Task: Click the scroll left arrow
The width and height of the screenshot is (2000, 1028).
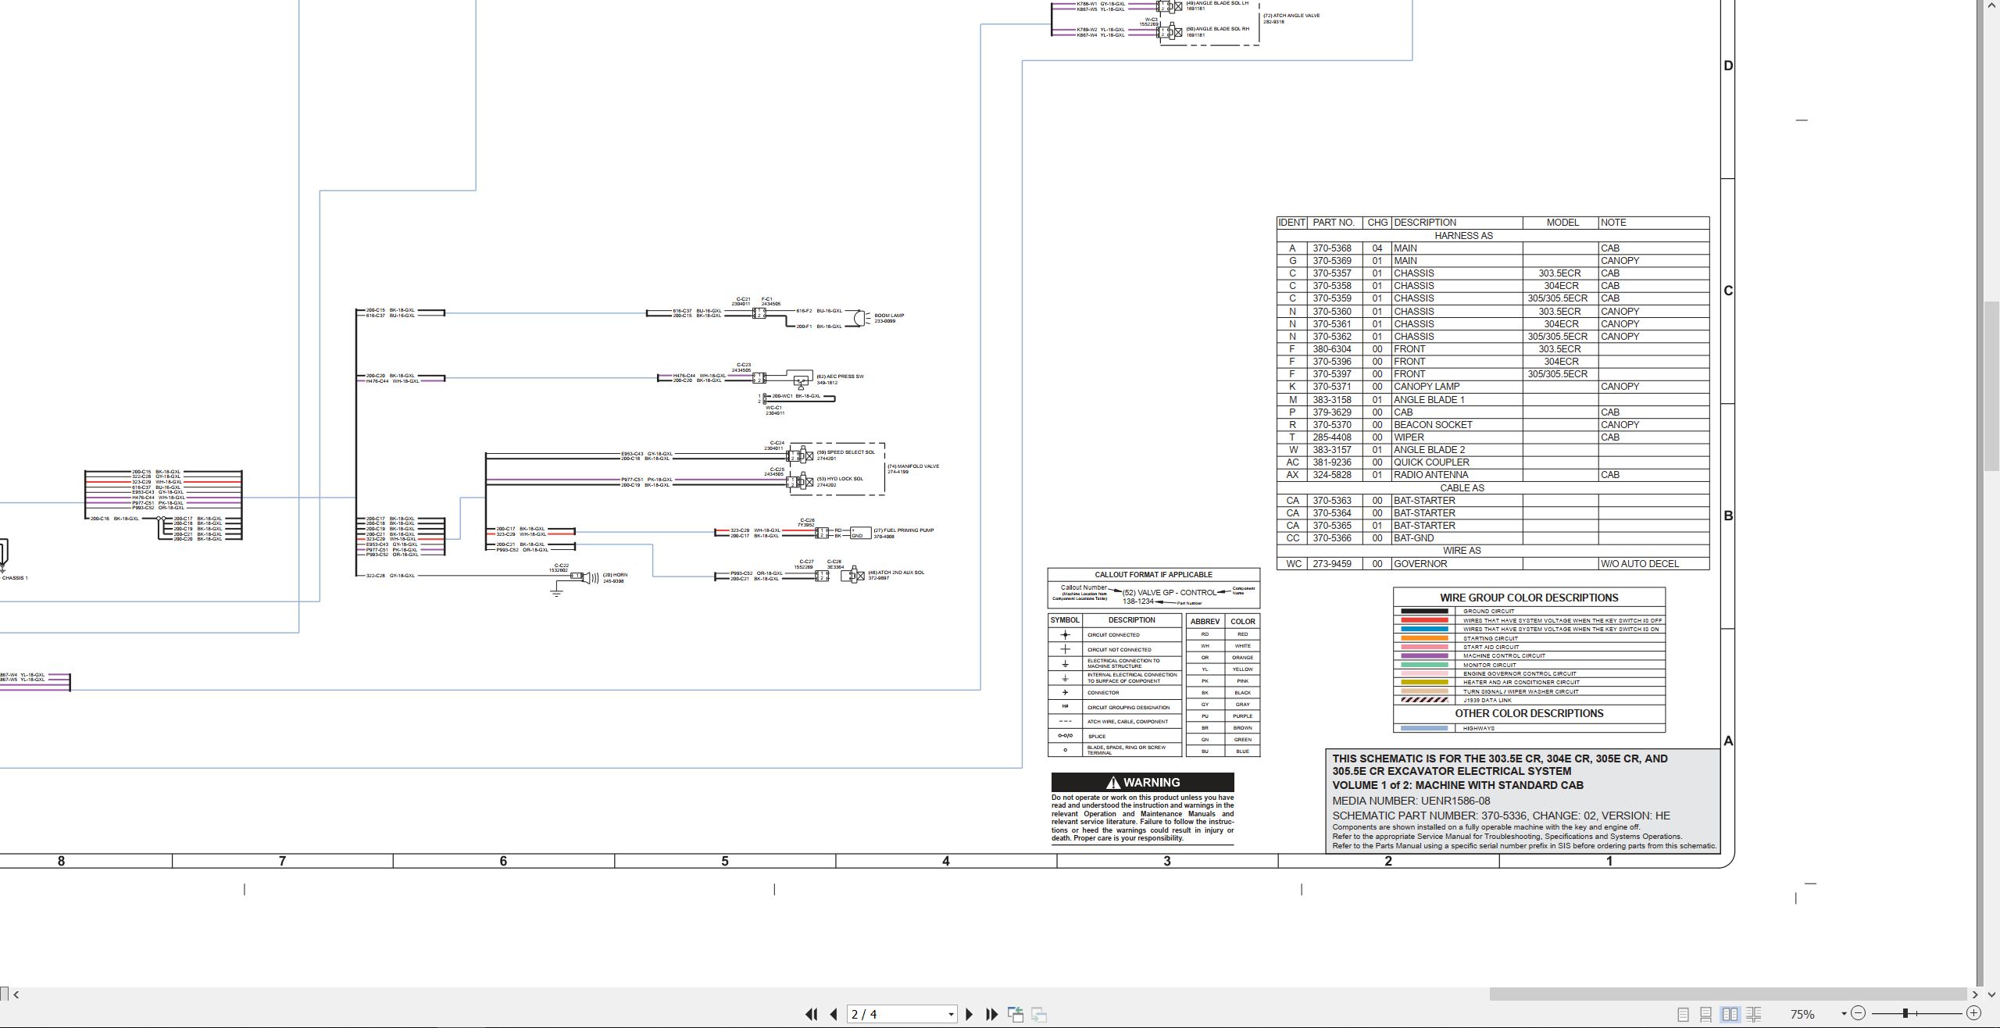Action: click(16, 994)
